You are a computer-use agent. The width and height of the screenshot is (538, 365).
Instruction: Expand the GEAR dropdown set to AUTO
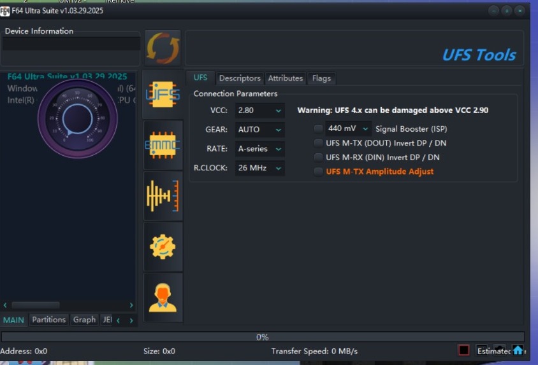(x=259, y=130)
